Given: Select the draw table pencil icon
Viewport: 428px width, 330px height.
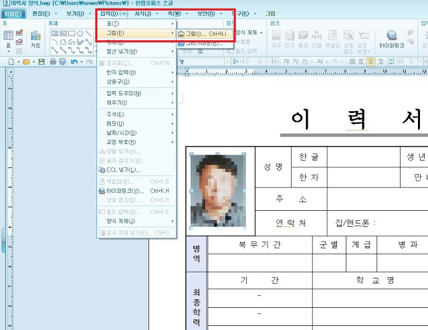Looking at the screenshot, I should coord(19,33).
